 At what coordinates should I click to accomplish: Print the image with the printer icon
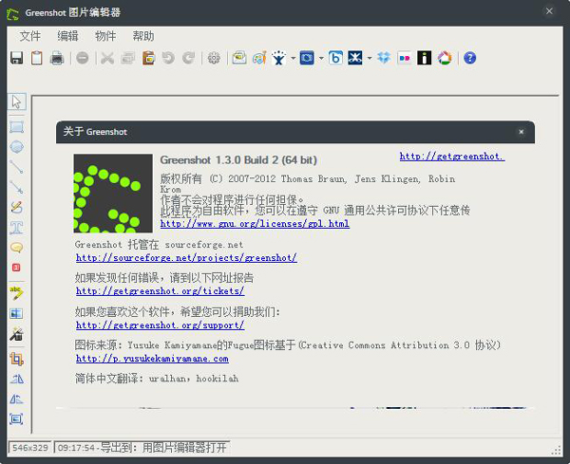tap(57, 58)
